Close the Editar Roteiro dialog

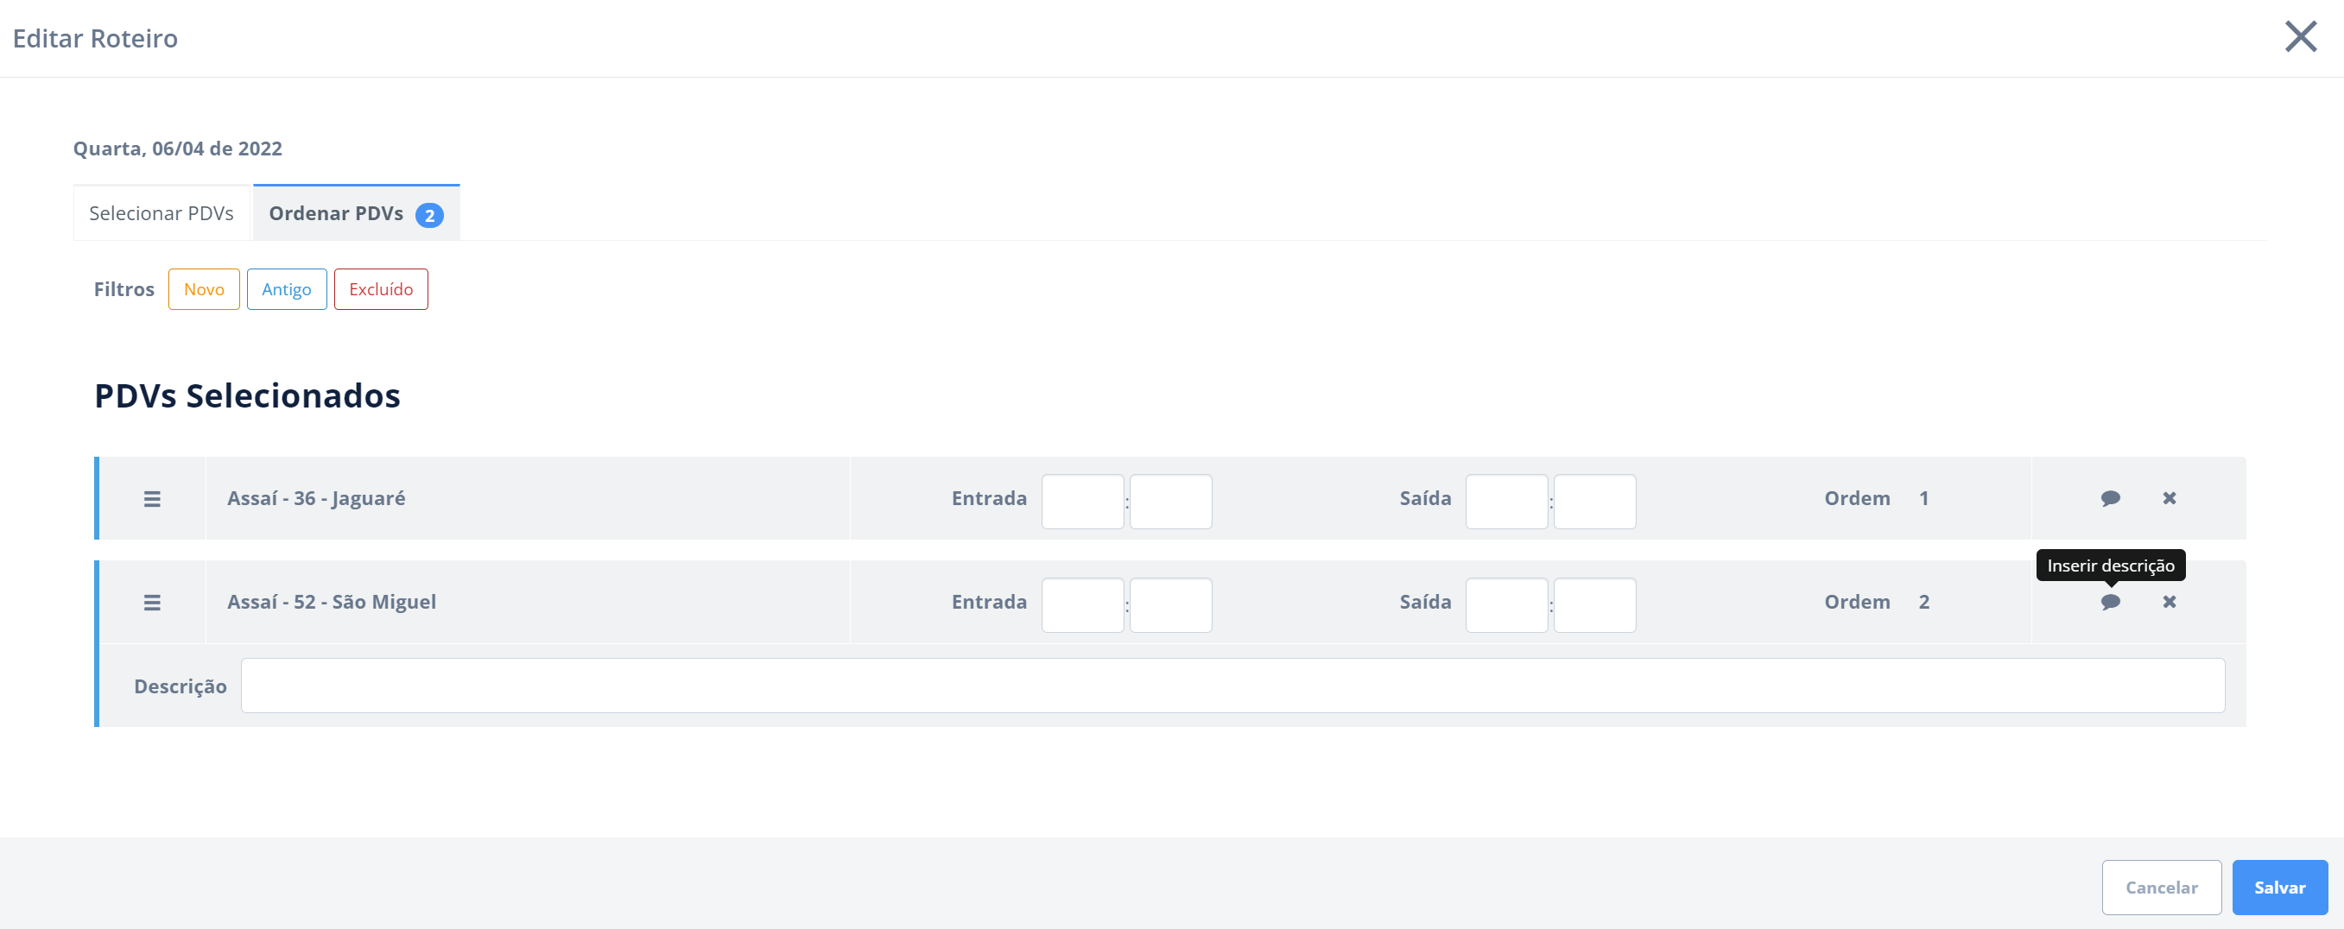[2300, 37]
